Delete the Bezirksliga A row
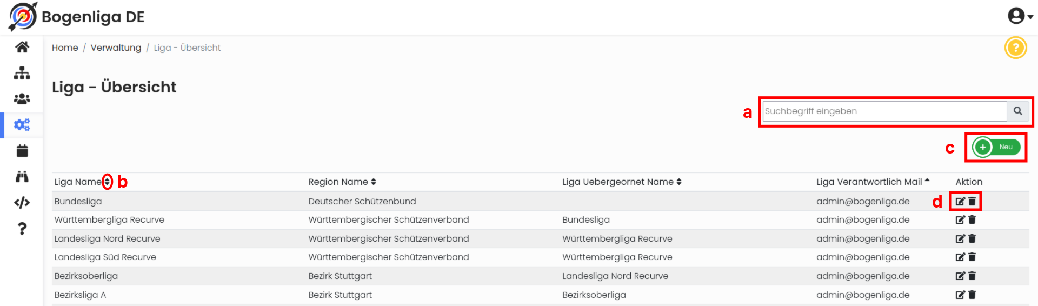Screen dimensions: 1038x306 coord(972,295)
